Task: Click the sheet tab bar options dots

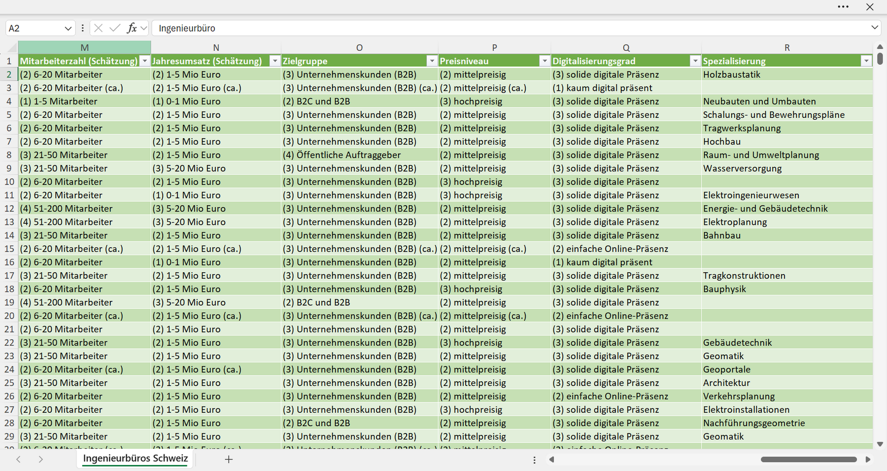Action: coord(534,460)
